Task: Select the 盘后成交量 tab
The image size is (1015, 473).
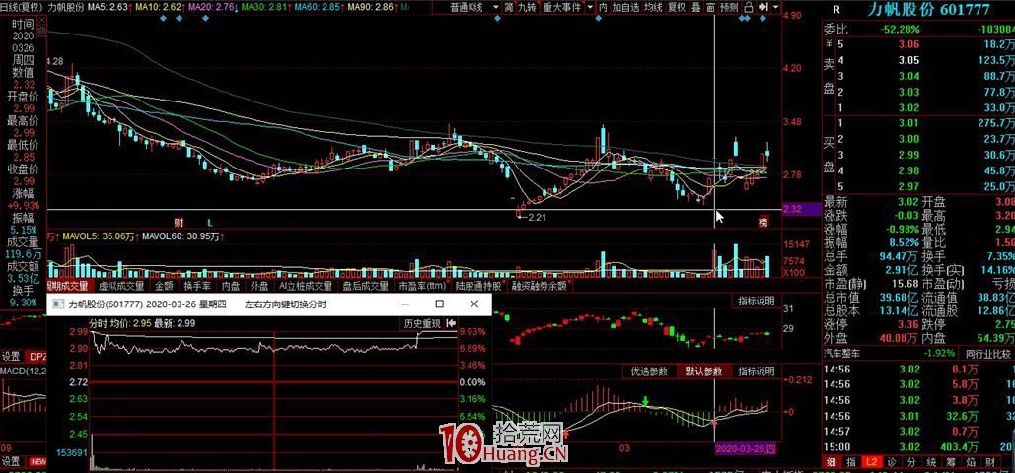Action: (x=365, y=286)
